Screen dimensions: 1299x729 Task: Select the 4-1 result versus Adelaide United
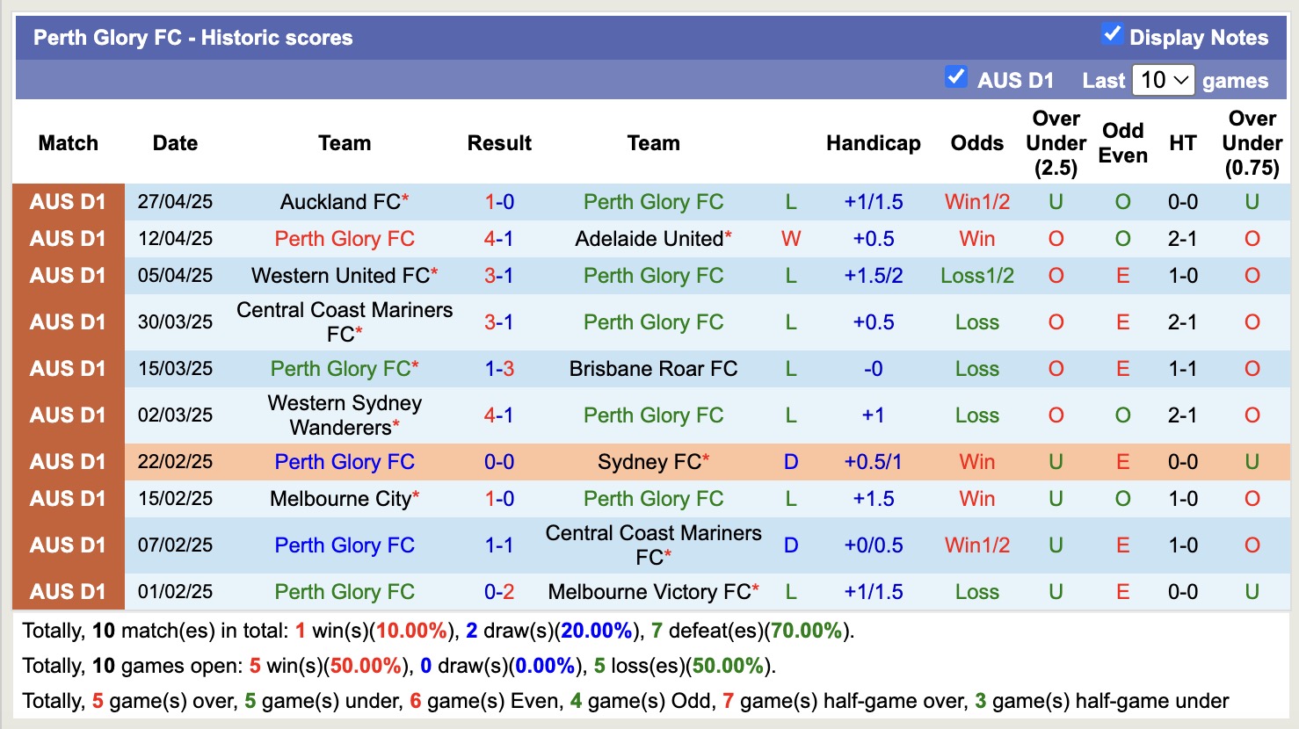click(x=499, y=238)
